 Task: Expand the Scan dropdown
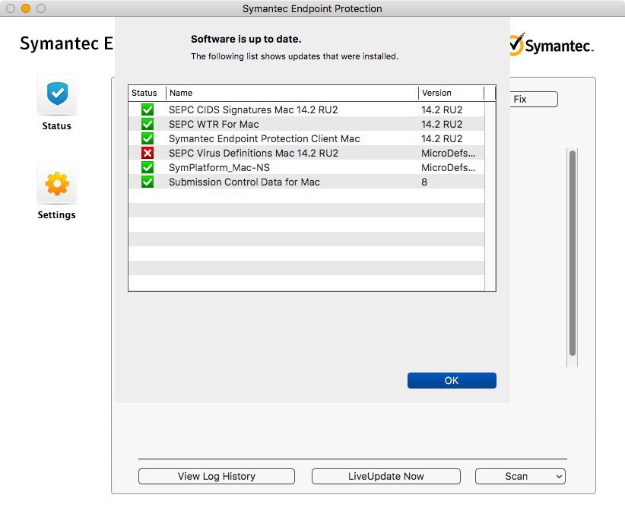pos(520,477)
